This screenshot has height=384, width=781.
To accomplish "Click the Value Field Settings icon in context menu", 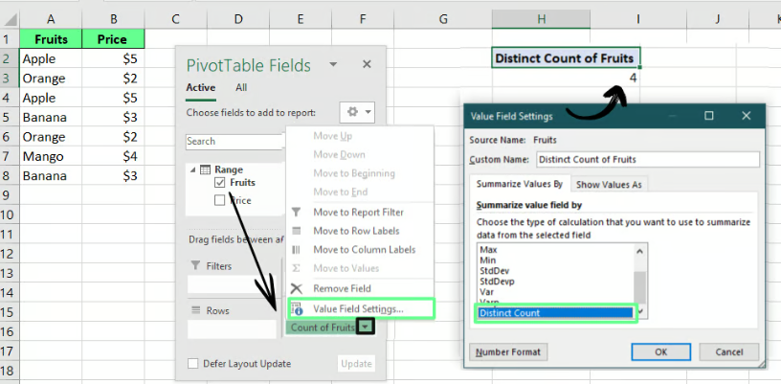I will pos(297,308).
